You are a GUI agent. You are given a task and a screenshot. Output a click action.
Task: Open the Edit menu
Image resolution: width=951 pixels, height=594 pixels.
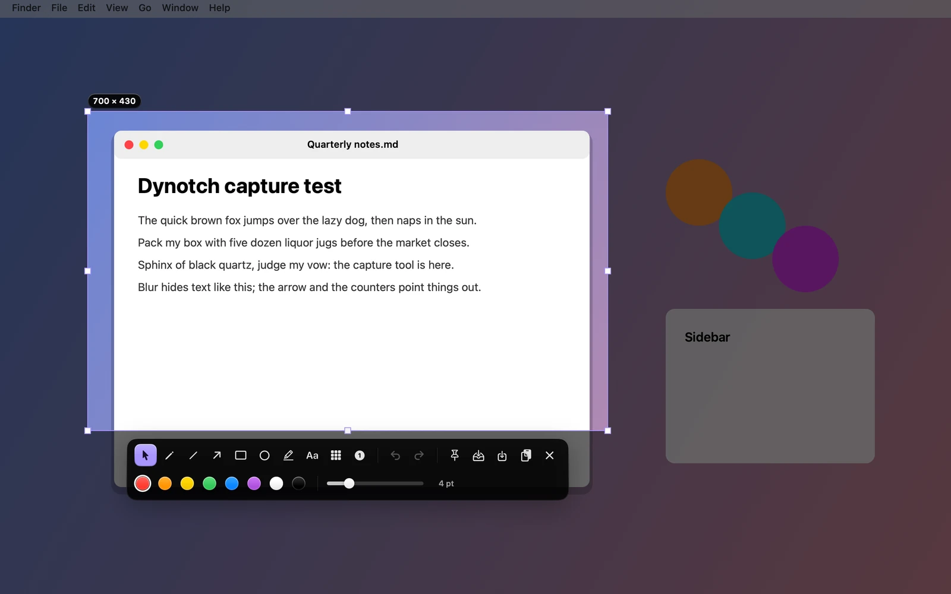click(86, 8)
